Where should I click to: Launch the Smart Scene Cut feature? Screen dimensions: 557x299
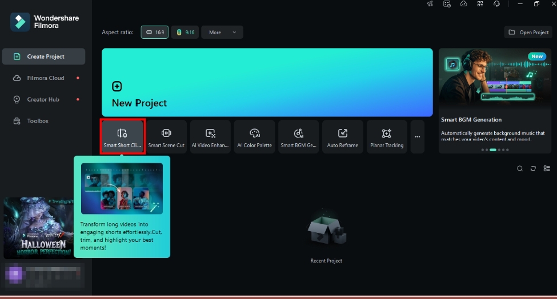[x=166, y=137]
